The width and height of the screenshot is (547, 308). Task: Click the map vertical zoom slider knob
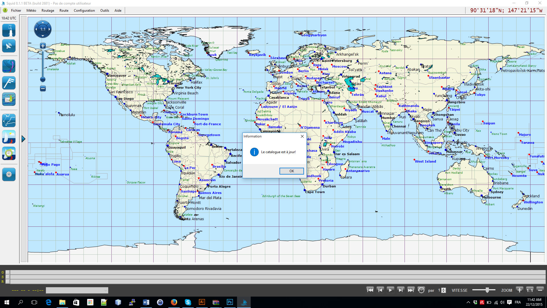point(43,79)
